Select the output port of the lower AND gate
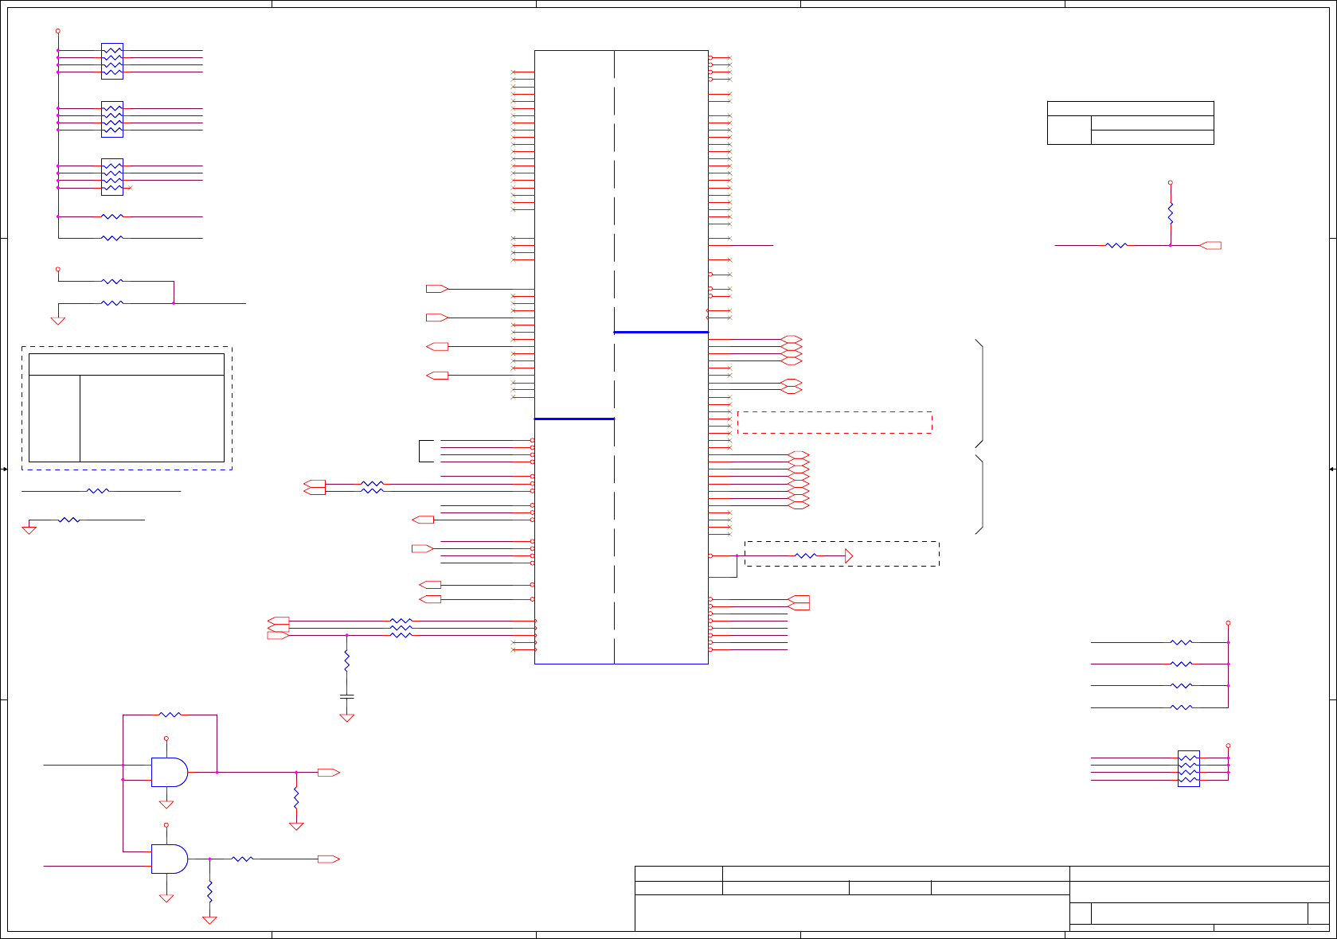The height and width of the screenshot is (939, 1337). point(329,859)
